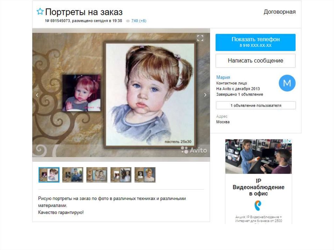Select second thumbnail of man portrait
The height and width of the screenshot is (250, 334).
point(73,175)
